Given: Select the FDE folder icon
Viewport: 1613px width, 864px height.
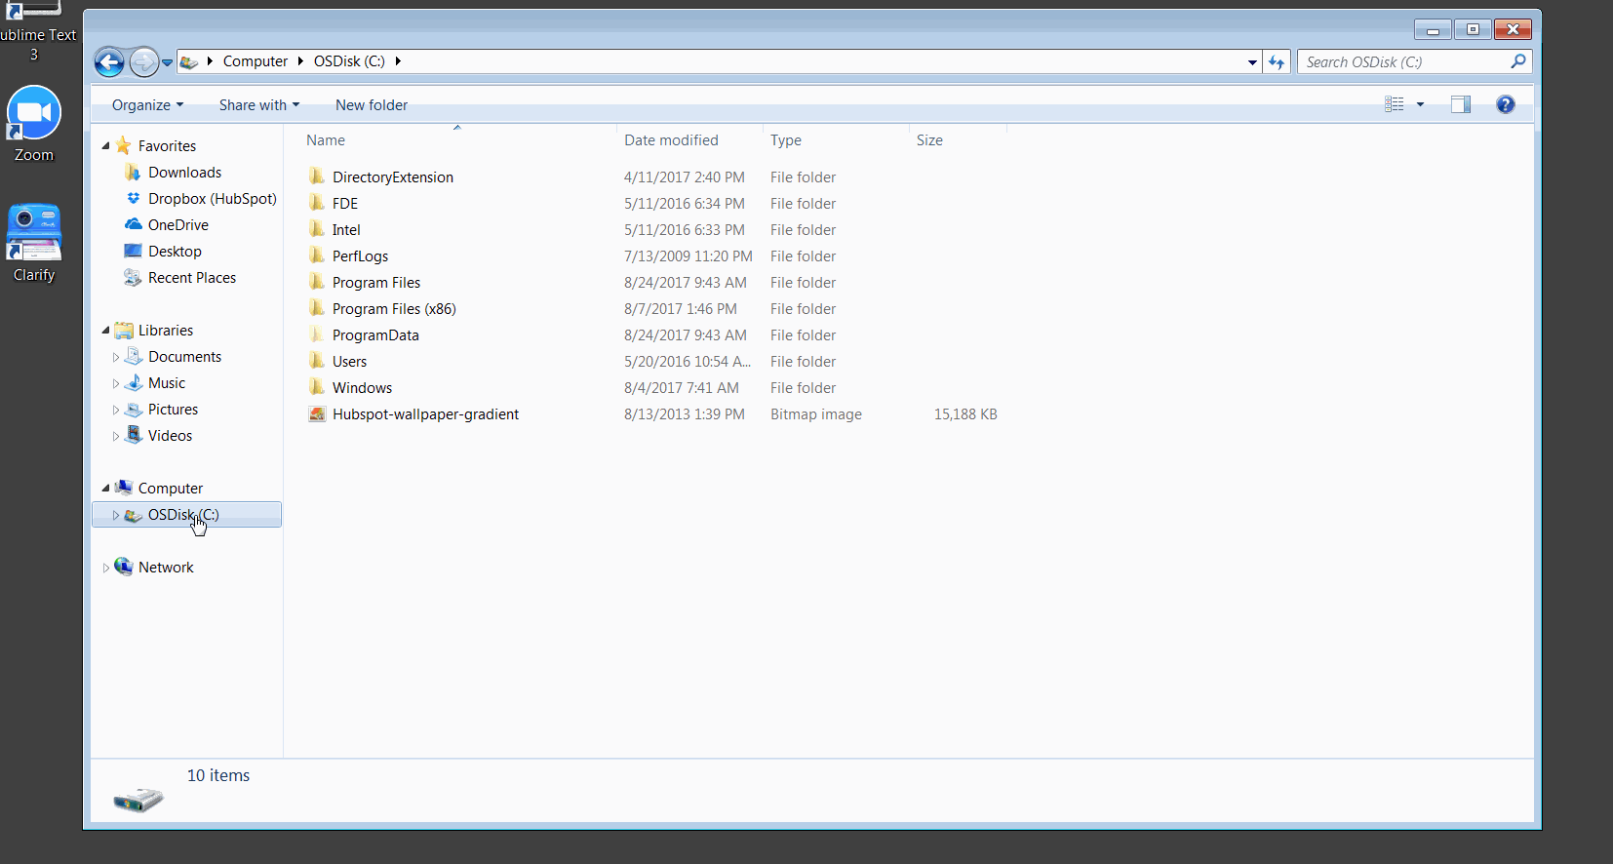Looking at the screenshot, I should (x=317, y=203).
